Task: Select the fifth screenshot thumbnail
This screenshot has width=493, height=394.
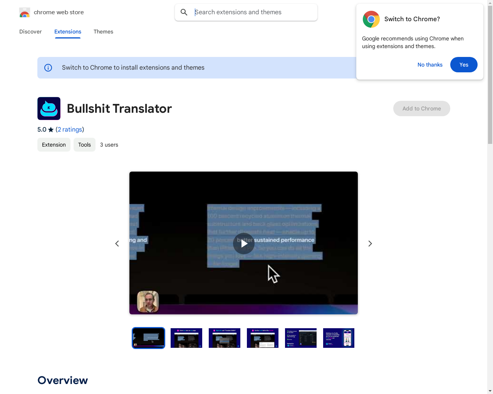Action: (x=301, y=338)
